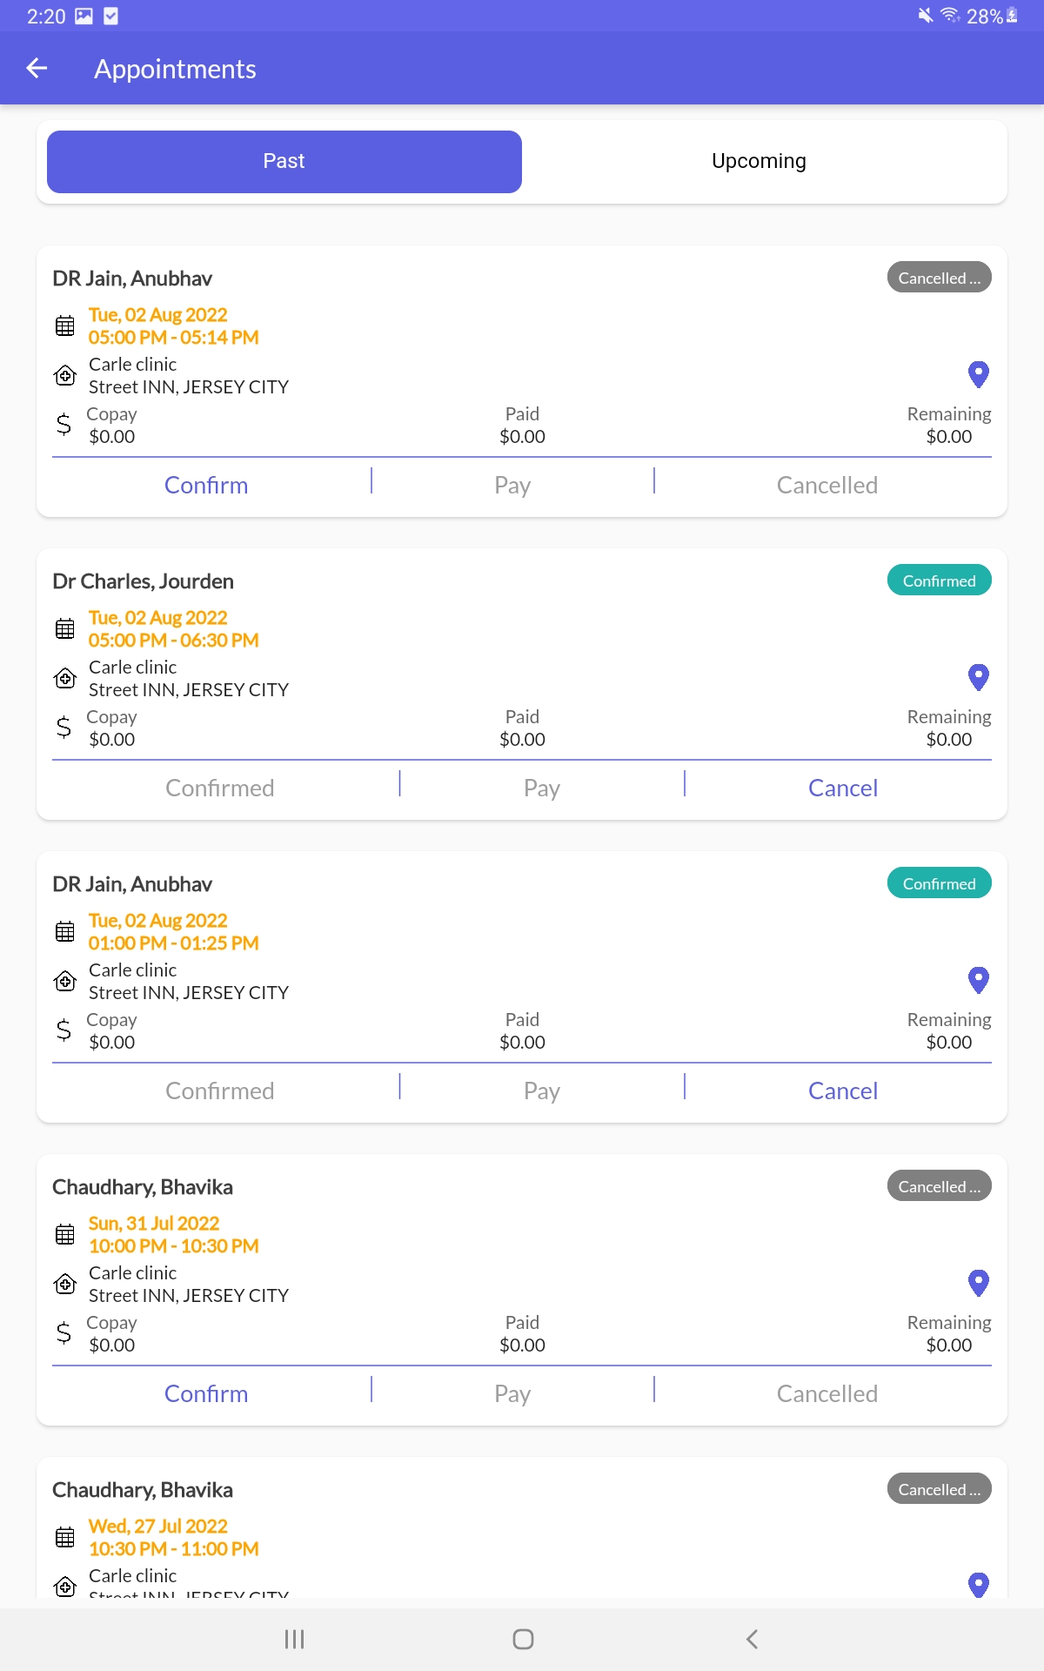Switch to the Upcoming tab
The height and width of the screenshot is (1671, 1044).
(x=759, y=161)
